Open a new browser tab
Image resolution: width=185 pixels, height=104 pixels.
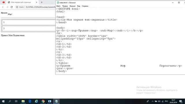click(x=42, y=2)
